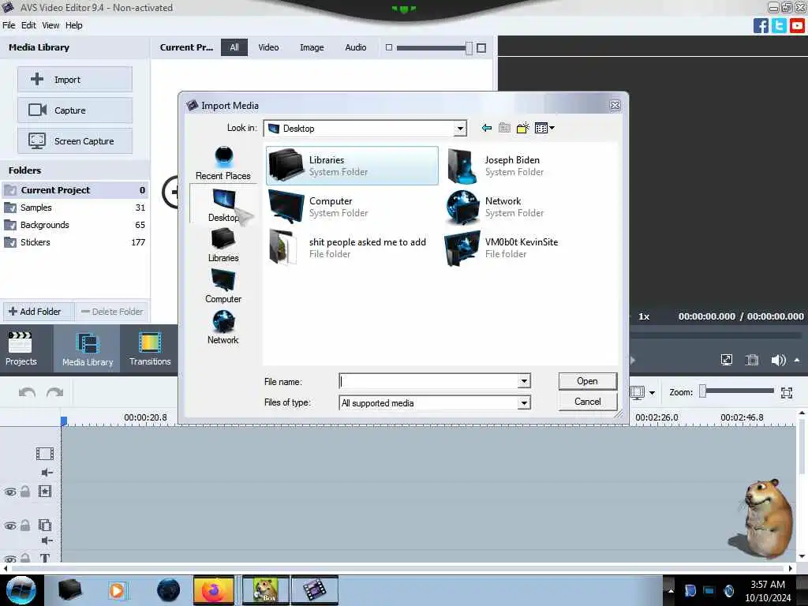Click the speaker volume icon in preview
This screenshot has height=606, width=808.
pyautogui.click(x=778, y=360)
